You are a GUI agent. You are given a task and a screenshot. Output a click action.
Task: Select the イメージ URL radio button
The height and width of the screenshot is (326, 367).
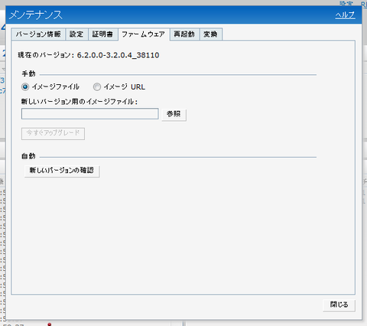pyautogui.click(x=97, y=87)
